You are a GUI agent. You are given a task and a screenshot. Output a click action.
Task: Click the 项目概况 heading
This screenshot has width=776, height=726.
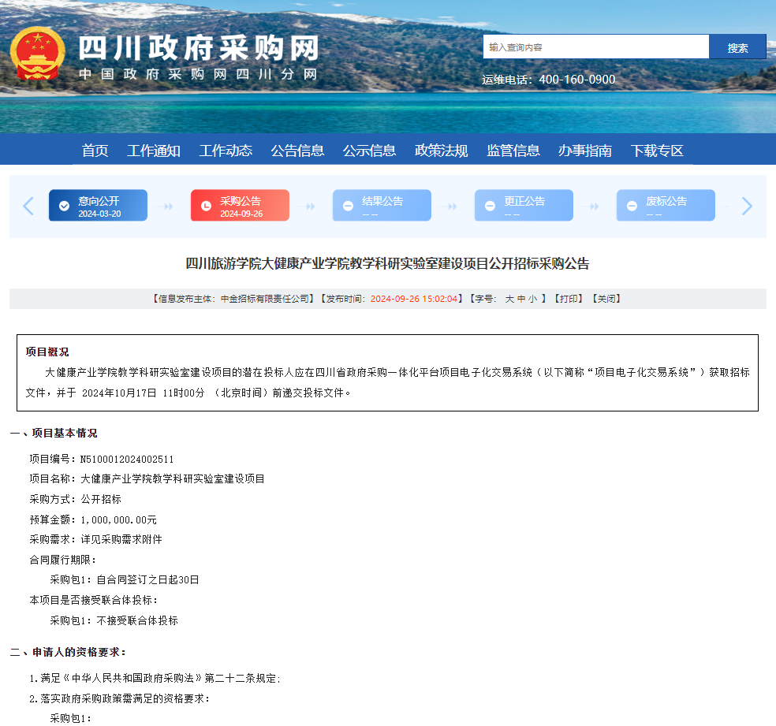tap(47, 352)
